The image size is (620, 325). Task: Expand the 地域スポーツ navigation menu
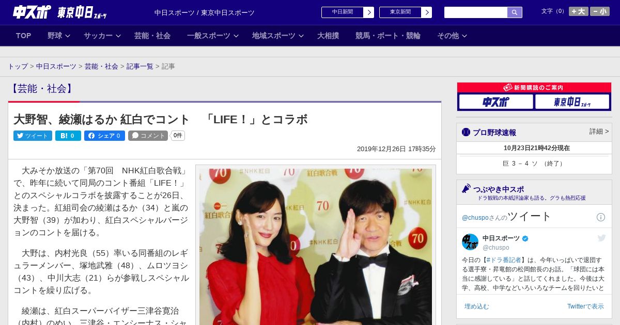click(x=277, y=36)
